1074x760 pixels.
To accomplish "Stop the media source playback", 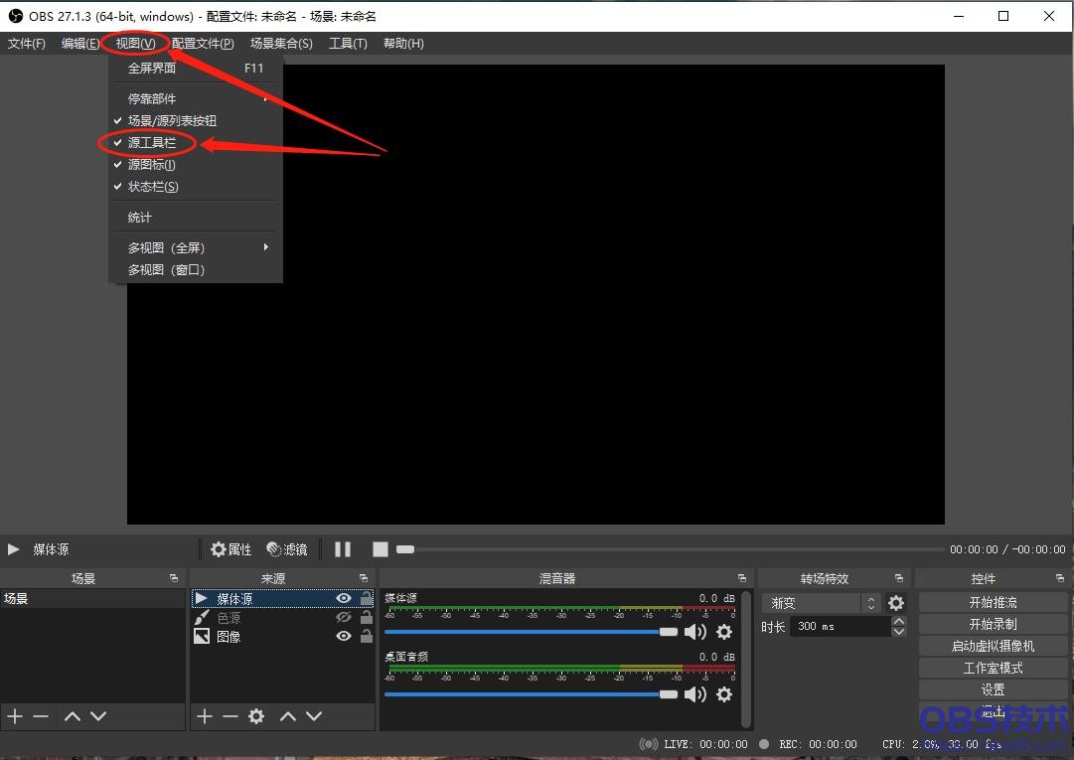I will [x=380, y=549].
